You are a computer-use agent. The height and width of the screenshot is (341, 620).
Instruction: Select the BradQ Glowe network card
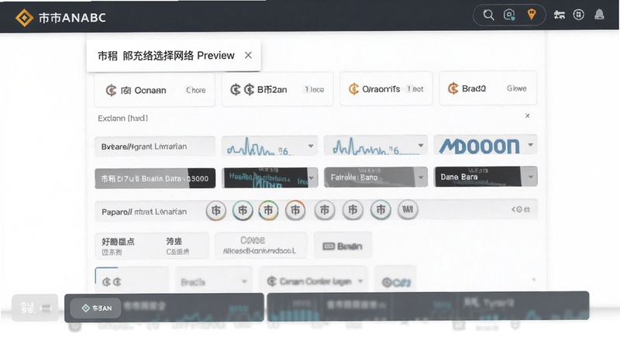(488, 88)
